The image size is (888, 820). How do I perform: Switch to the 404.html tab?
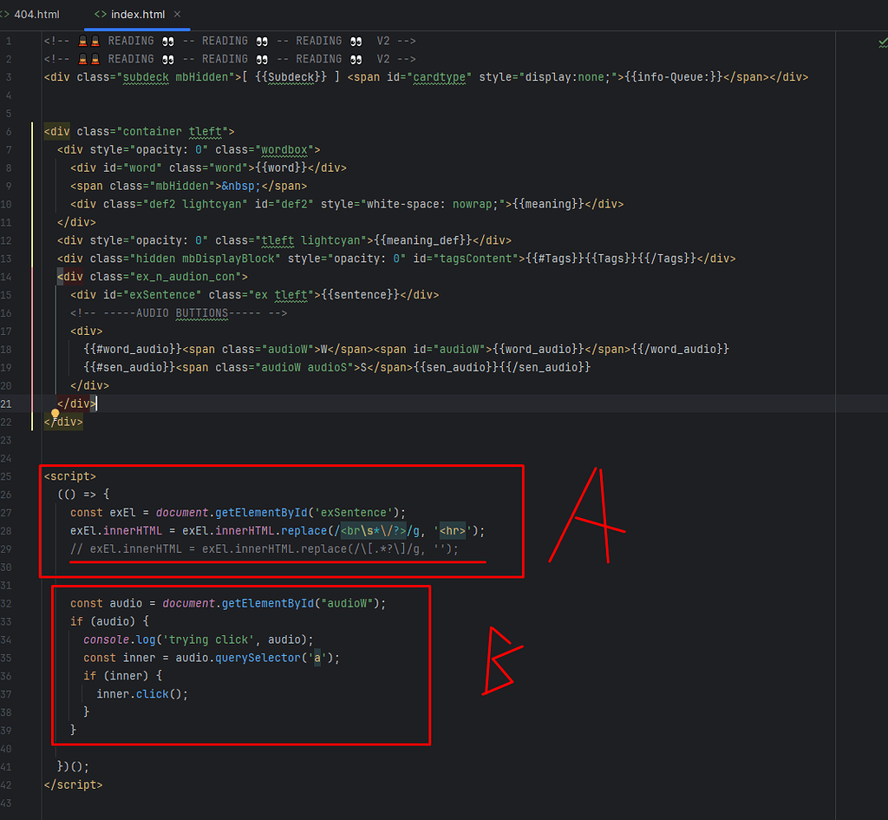point(35,14)
